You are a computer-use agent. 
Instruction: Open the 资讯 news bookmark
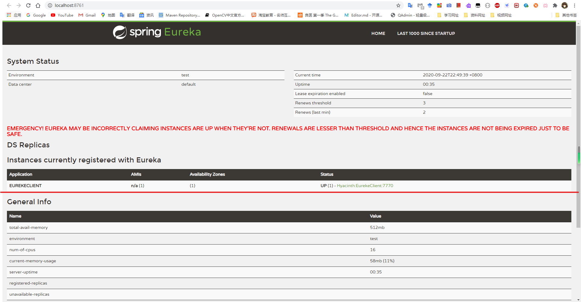pos(146,15)
